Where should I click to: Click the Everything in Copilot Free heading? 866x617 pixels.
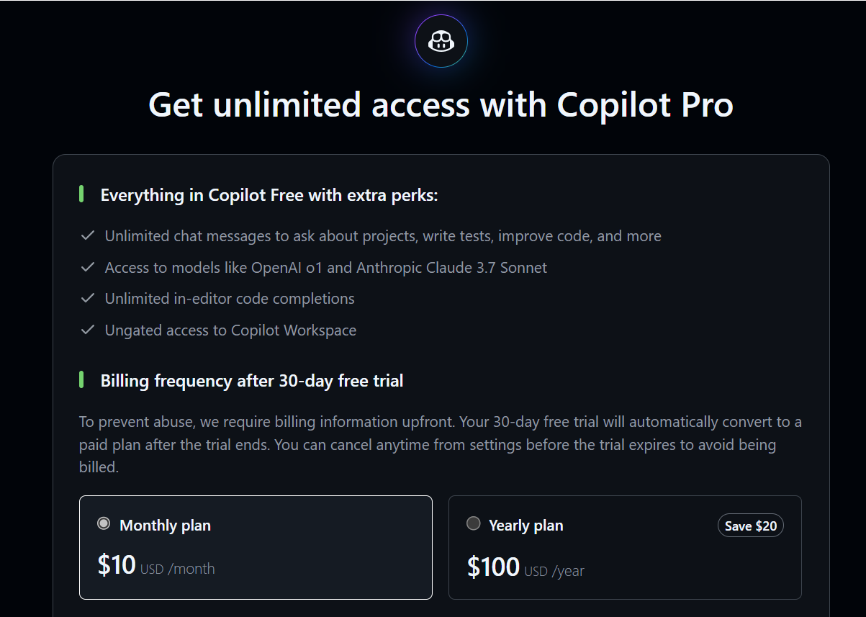click(x=269, y=195)
